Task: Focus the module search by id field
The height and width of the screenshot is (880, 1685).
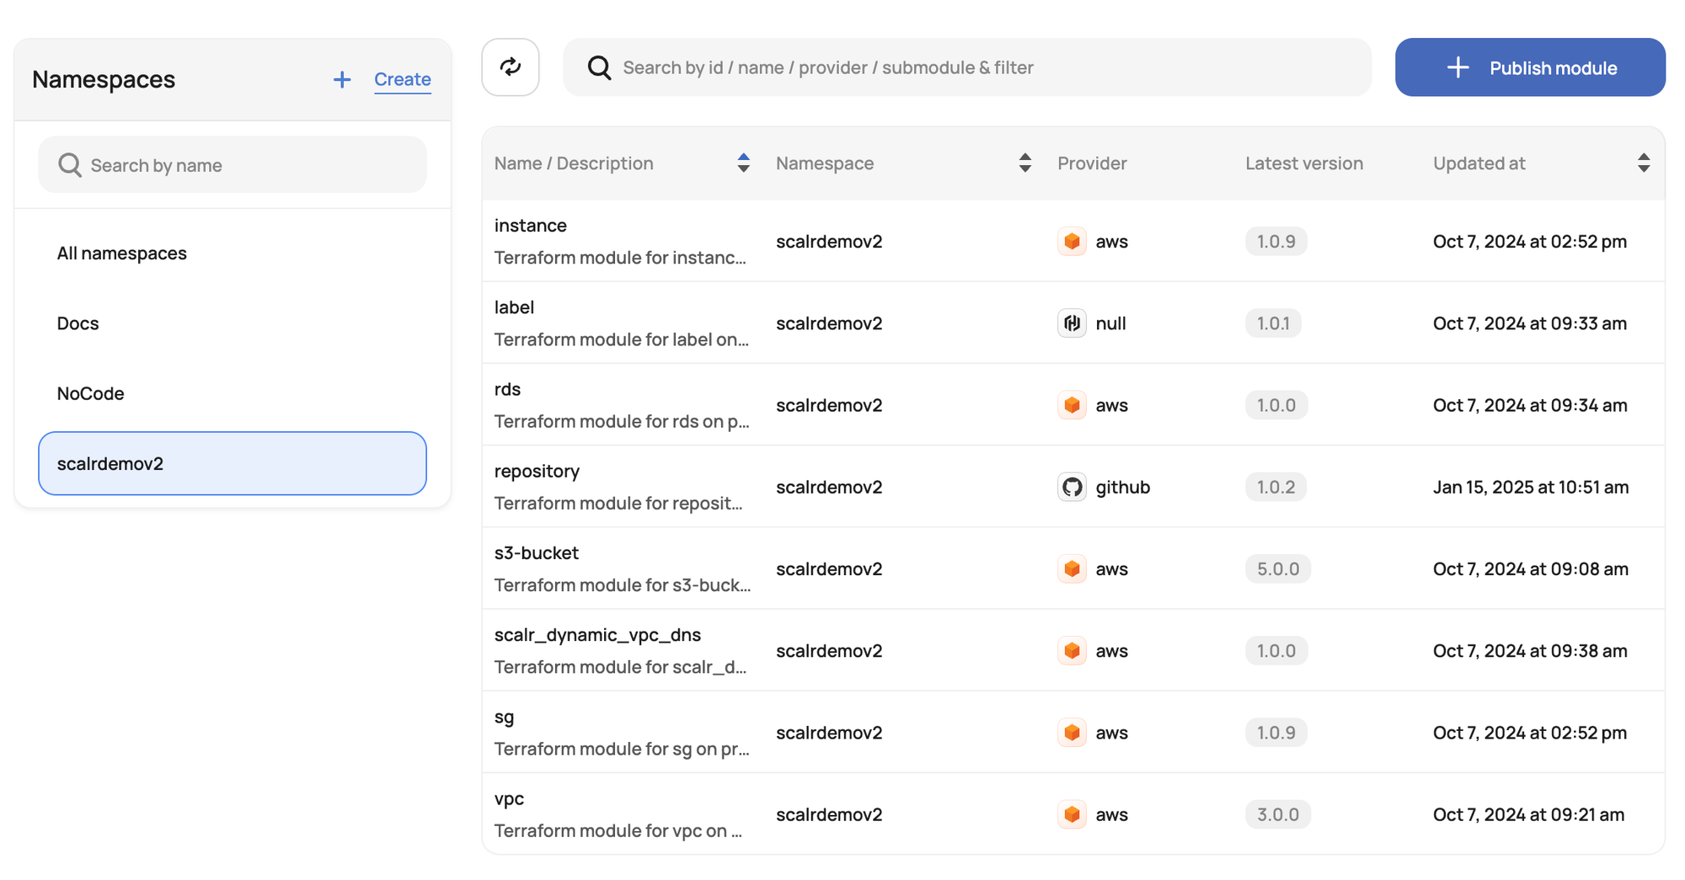Action: tap(967, 67)
